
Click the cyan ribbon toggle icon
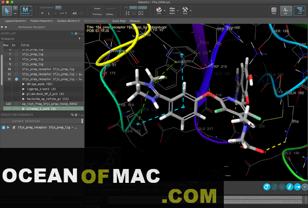click(290, 187)
